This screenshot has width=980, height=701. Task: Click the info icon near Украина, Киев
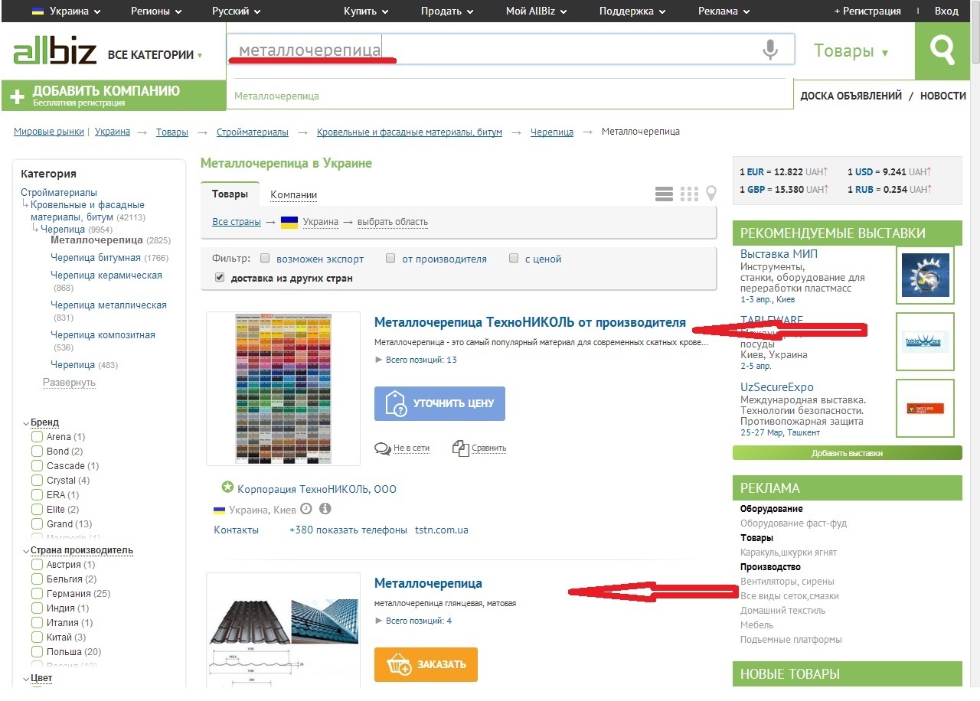pos(325,509)
